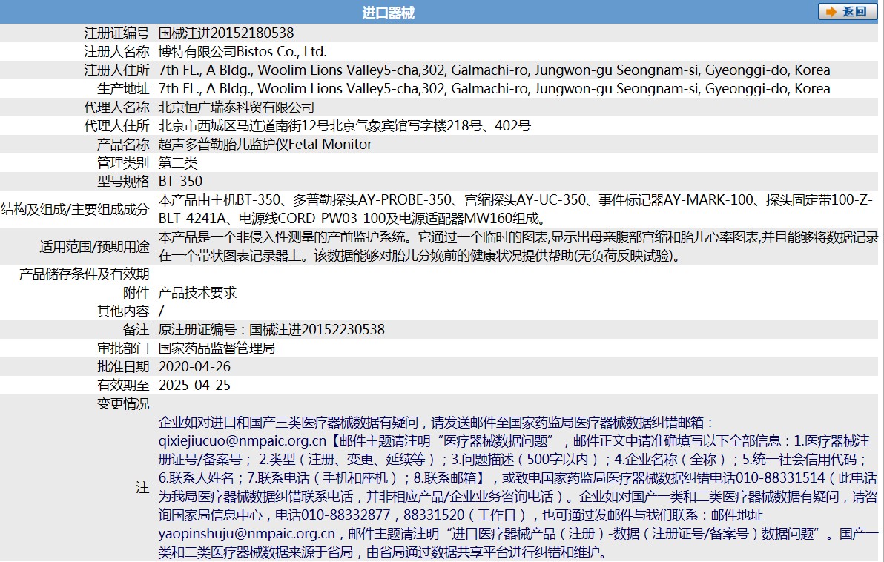
Task: Select model value BT-350
Action: pos(180,182)
